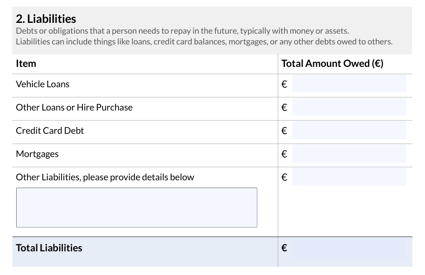This screenshot has width=425, height=275.
Task: Click the euro sign in the Mortgages row
Action: coord(284,154)
